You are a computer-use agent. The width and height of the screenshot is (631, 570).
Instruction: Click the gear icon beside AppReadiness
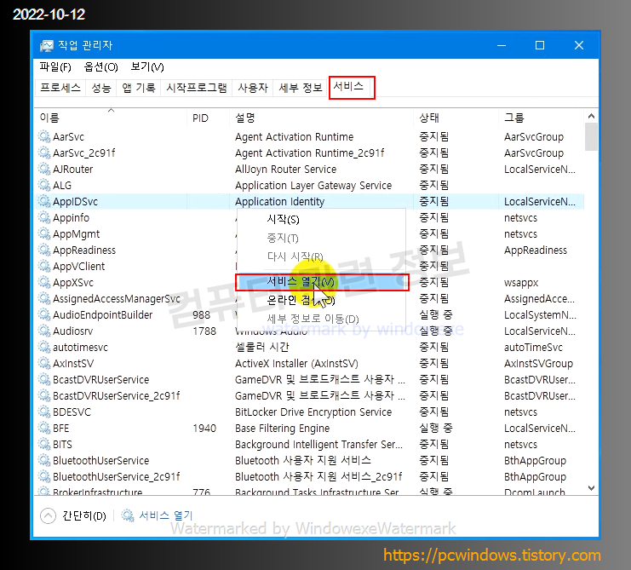[44, 250]
